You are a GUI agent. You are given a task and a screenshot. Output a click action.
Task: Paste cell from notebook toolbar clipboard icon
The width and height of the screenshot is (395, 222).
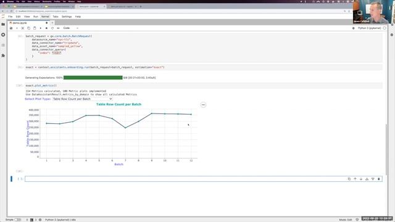(x=35, y=28)
